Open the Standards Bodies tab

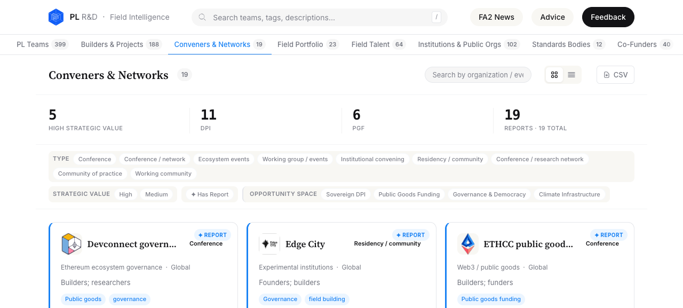click(568, 44)
